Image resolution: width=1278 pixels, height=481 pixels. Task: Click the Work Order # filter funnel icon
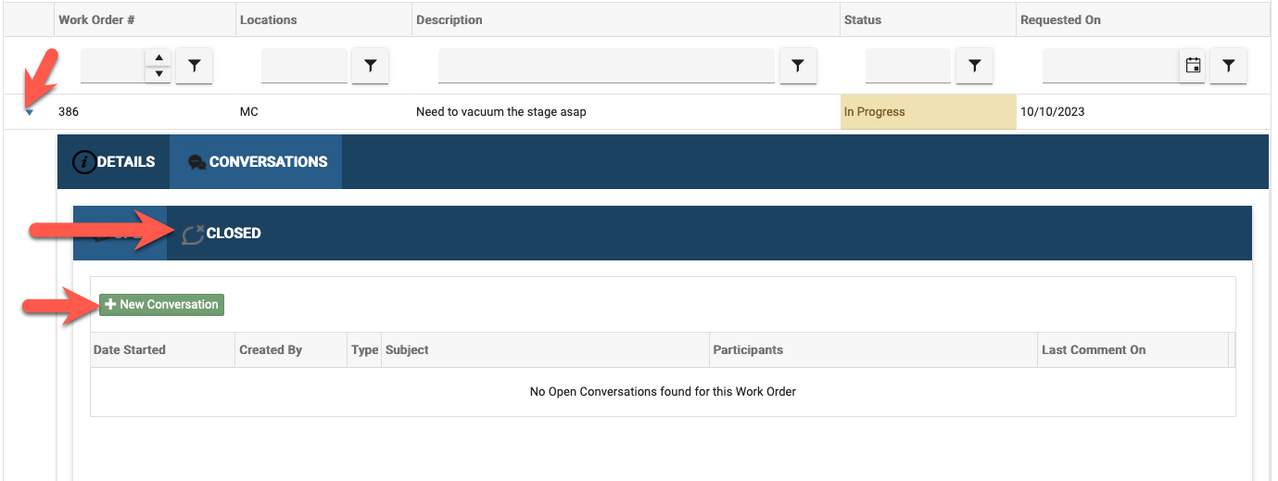tap(195, 66)
